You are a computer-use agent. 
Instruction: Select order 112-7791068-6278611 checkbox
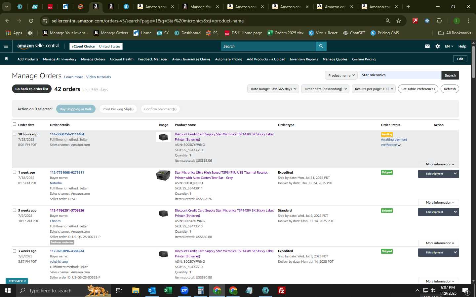pyautogui.click(x=14, y=172)
